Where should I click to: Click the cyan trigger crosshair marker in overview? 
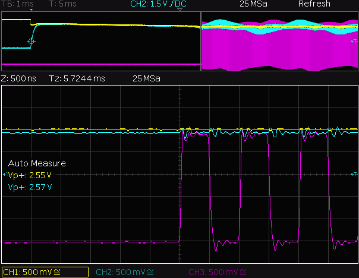pyautogui.click(x=31, y=42)
